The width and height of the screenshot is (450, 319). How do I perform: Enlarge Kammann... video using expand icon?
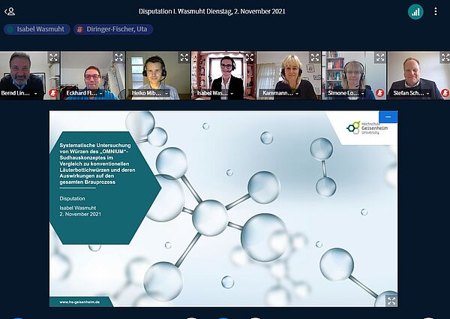(314, 57)
